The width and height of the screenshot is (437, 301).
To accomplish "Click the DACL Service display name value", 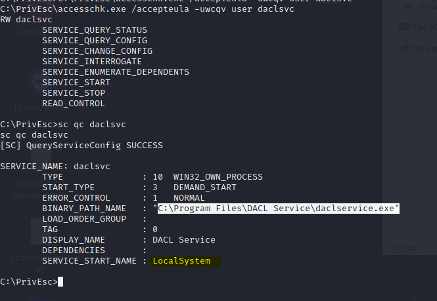I will 184,240.
